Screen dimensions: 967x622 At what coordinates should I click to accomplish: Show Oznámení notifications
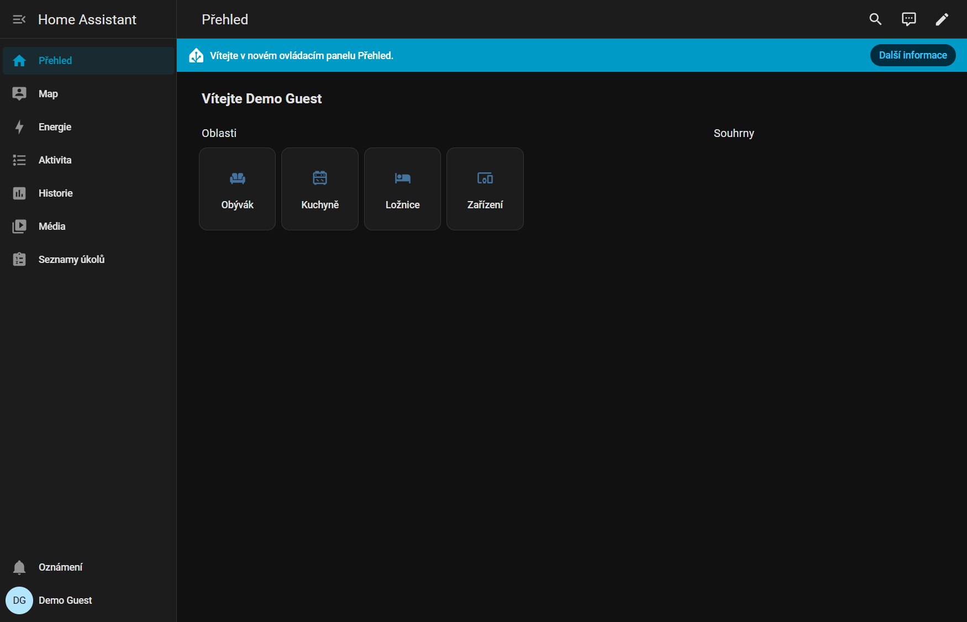pyautogui.click(x=88, y=567)
